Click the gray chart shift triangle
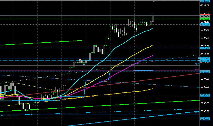 [x=154, y=1]
